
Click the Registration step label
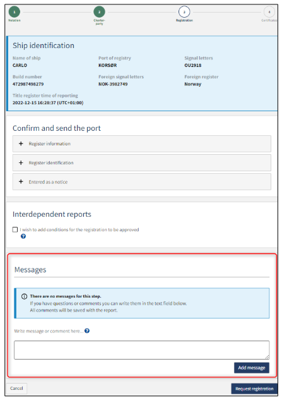[184, 20]
